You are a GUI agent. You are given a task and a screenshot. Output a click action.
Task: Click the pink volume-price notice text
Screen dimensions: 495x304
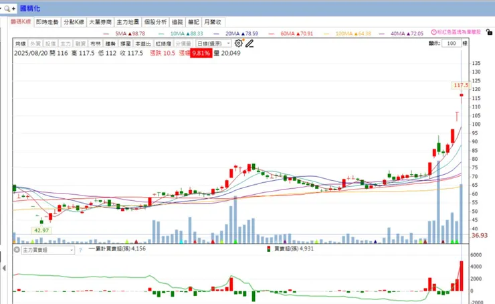[459, 32]
